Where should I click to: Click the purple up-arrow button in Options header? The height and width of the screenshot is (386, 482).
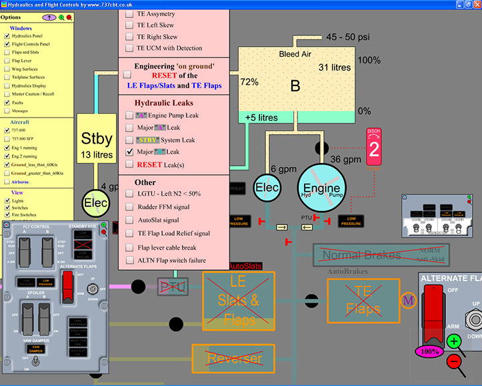49,17
